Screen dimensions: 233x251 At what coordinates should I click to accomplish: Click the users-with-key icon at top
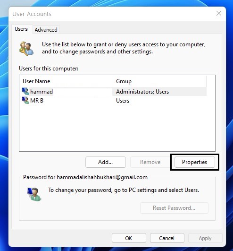(26, 48)
